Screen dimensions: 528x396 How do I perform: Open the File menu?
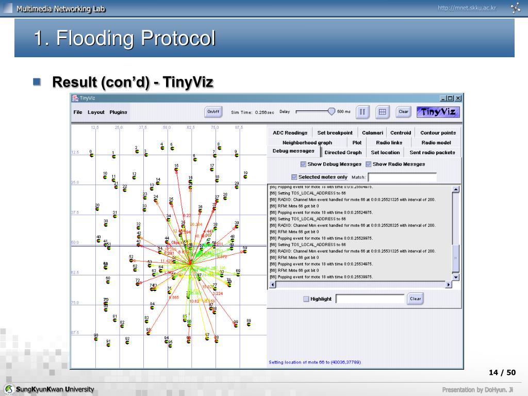point(78,112)
